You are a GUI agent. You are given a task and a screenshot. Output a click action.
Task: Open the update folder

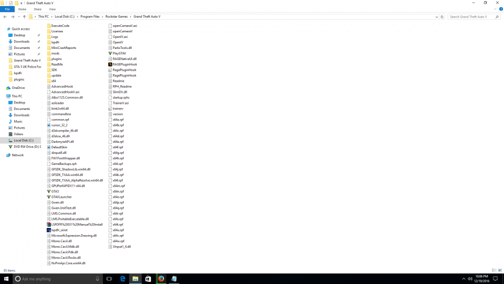tap(54, 75)
